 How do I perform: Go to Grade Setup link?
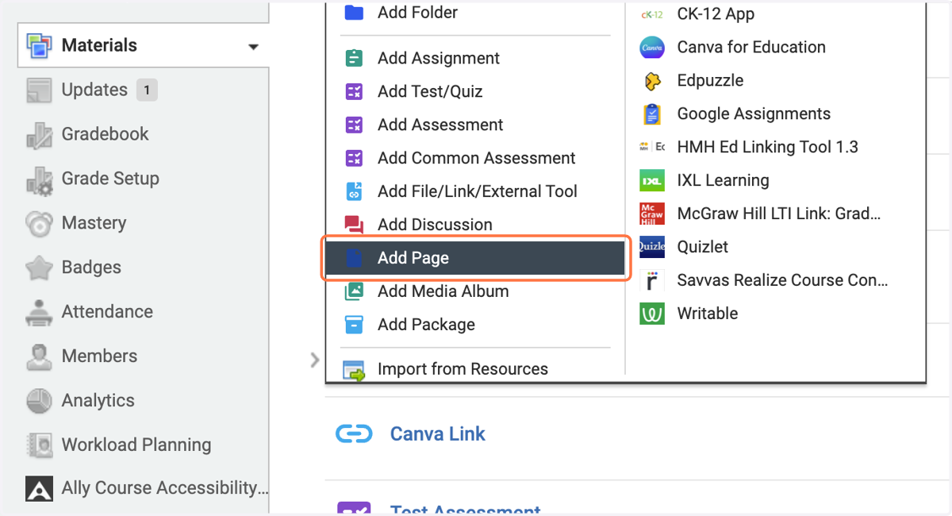110,179
